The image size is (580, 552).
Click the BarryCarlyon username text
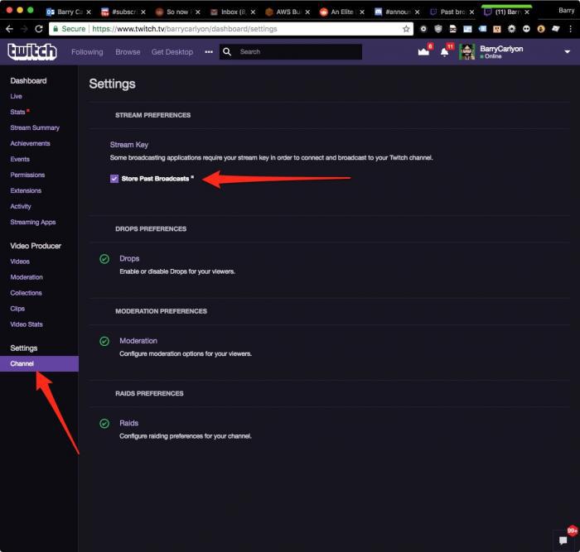501,49
